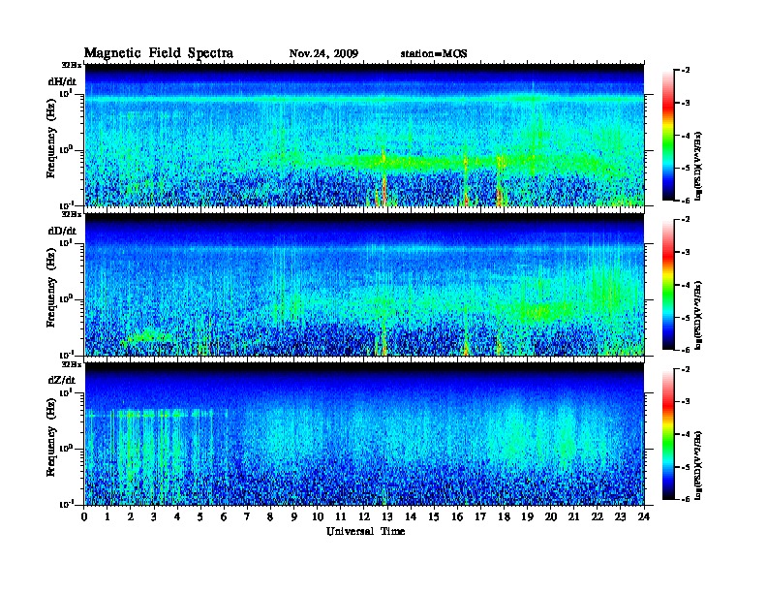Click the "Universal Time" axis title
The width and height of the screenshot is (767, 593).
click(366, 531)
